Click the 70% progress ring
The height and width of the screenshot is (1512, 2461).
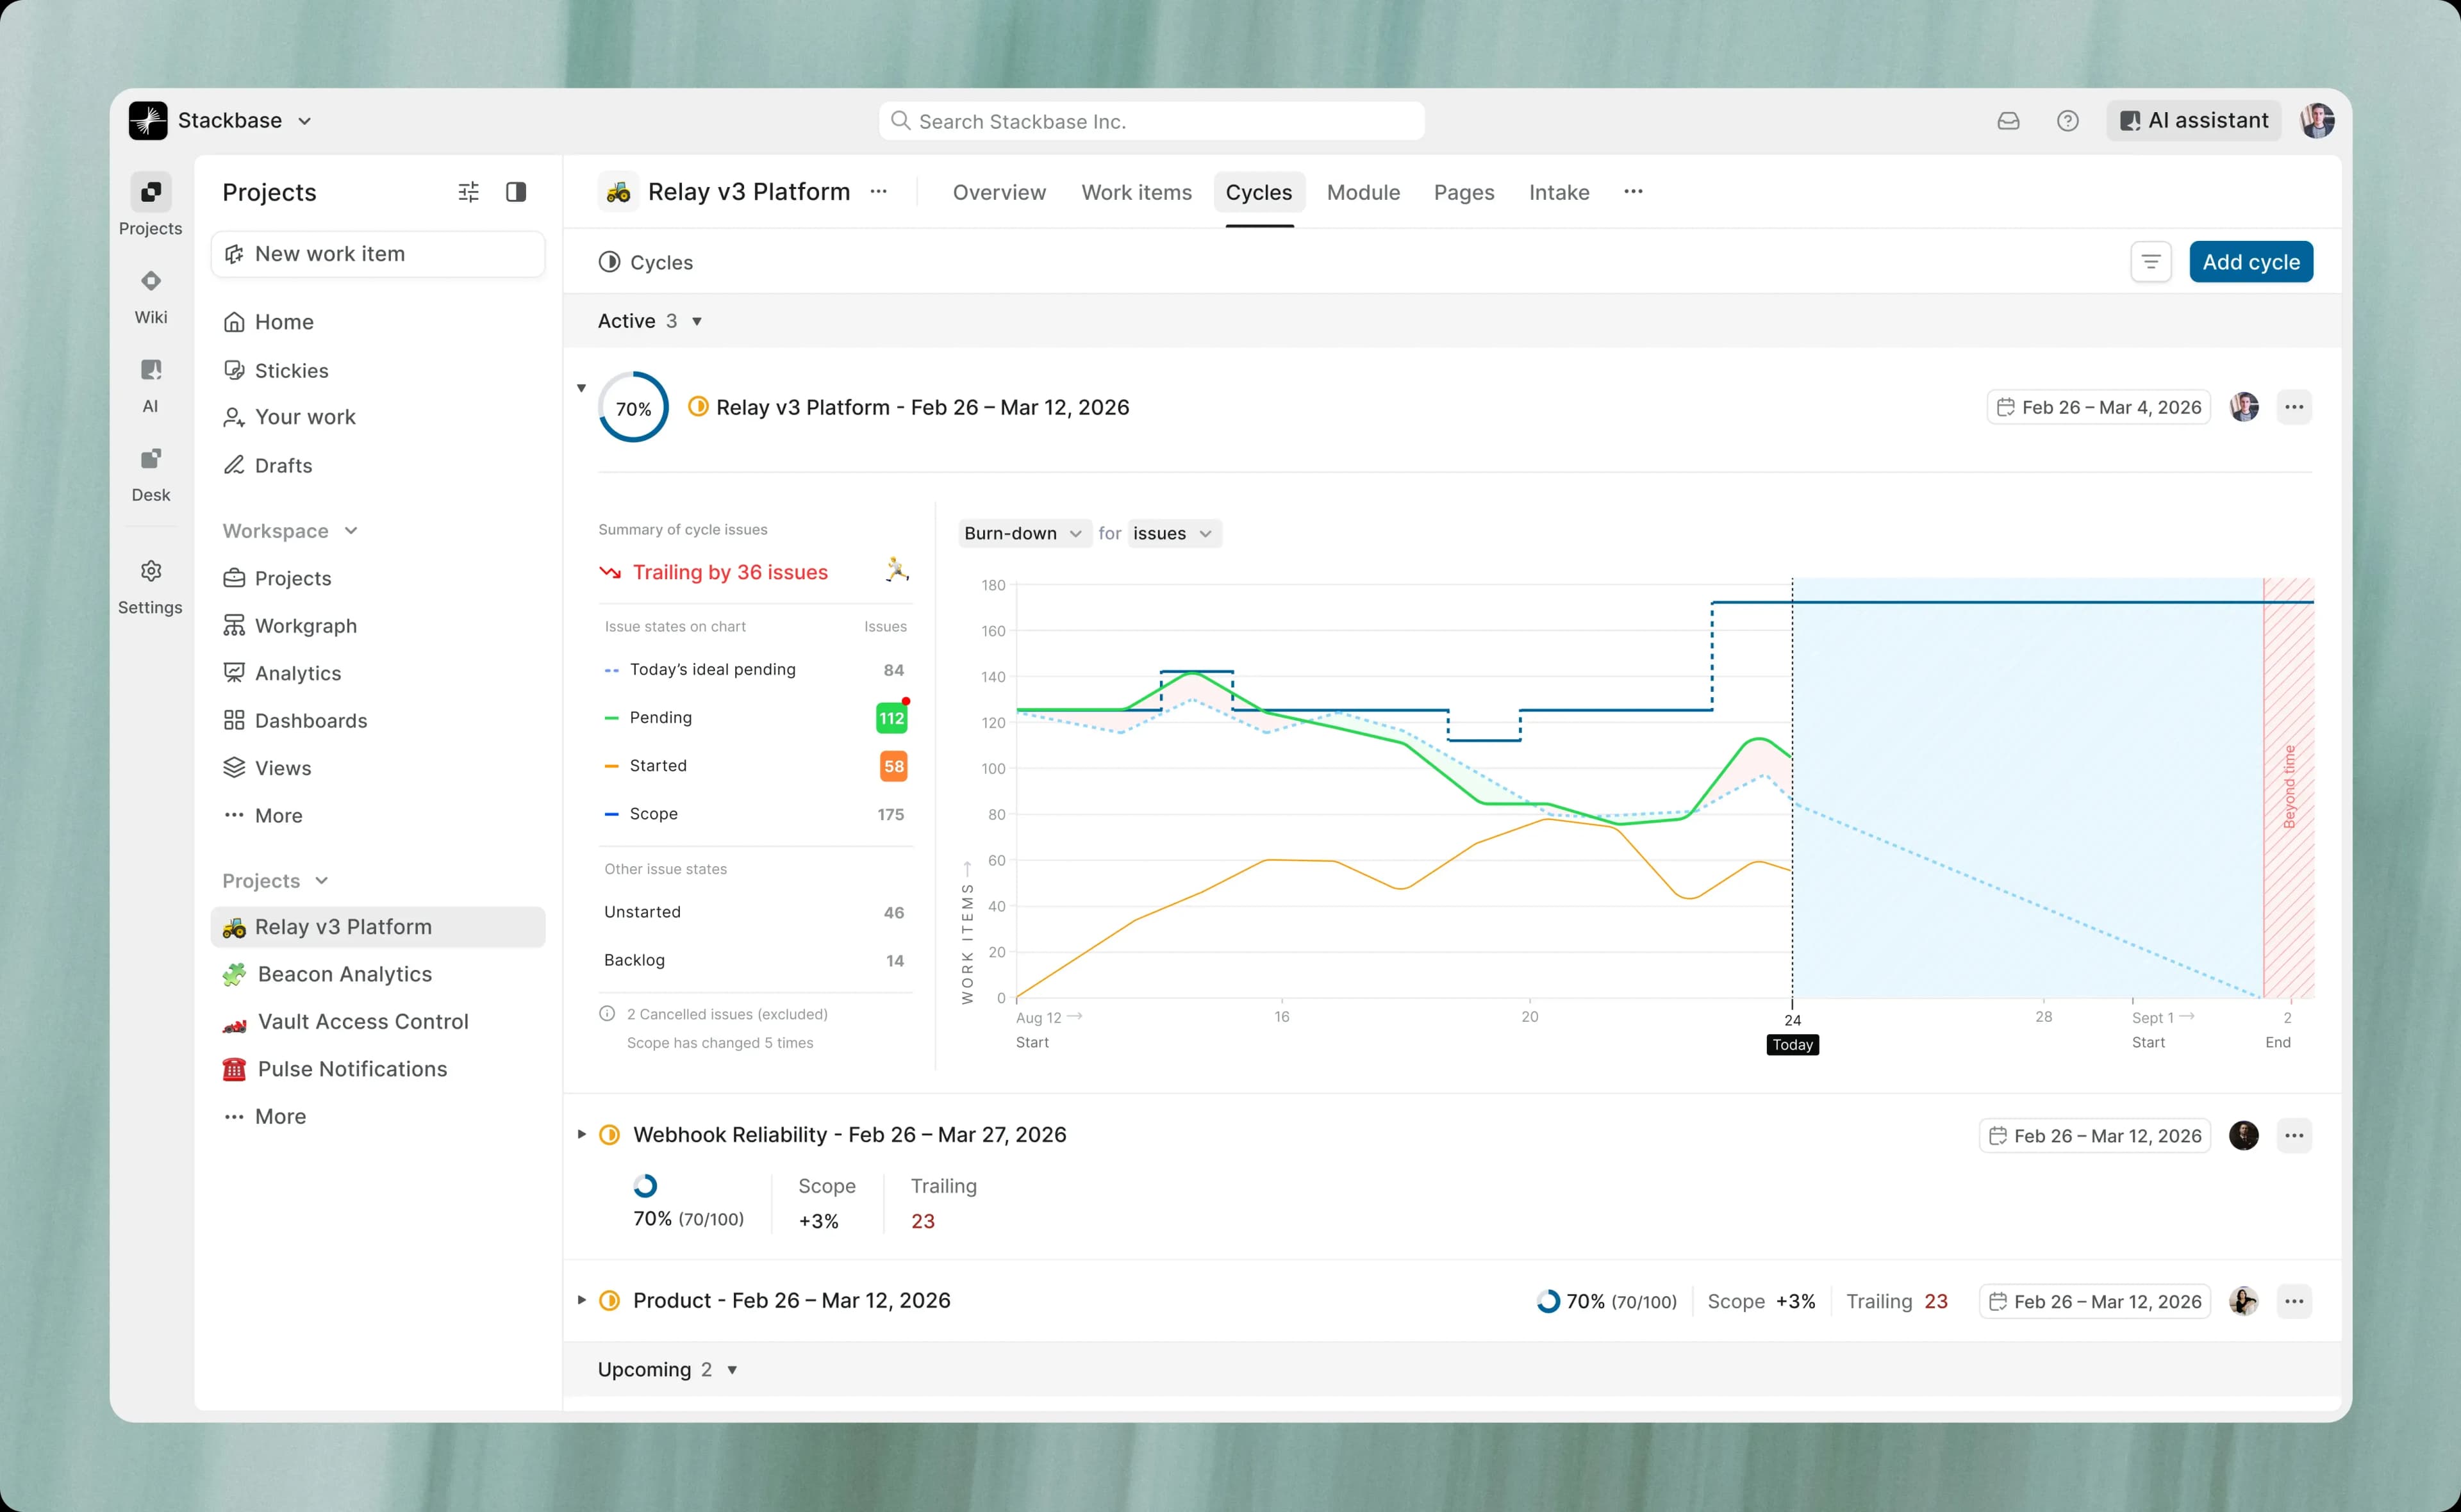tap(633, 407)
